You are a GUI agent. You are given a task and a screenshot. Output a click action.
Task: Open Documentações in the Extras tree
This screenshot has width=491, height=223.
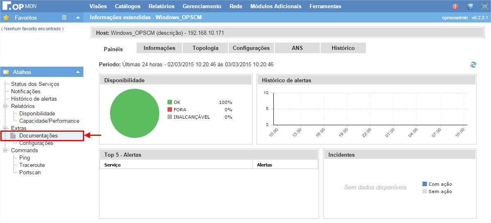(x=38, y=136)
